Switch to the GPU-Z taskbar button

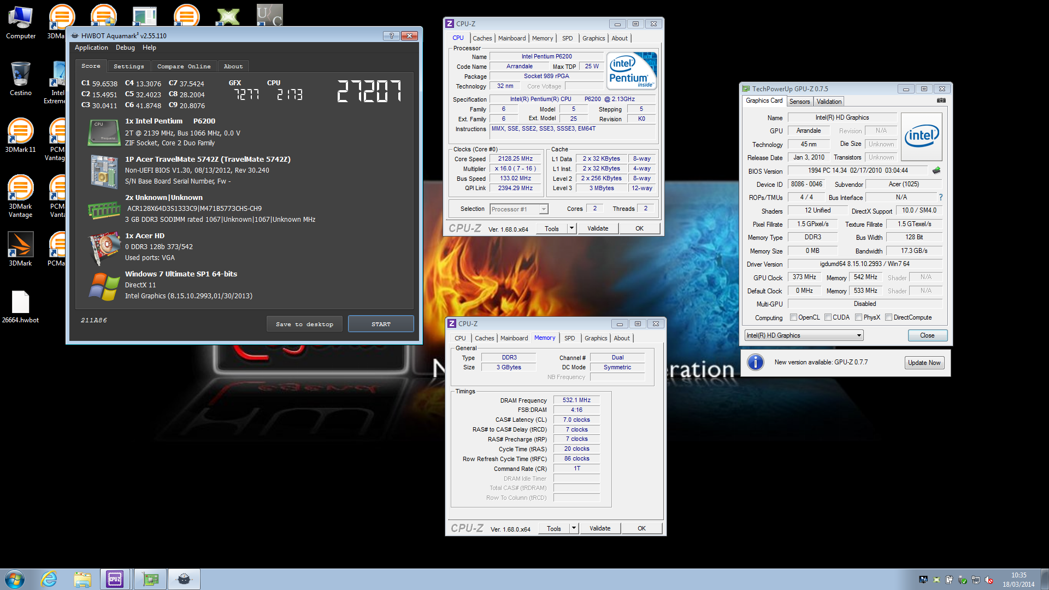click(x=150, y=579)
